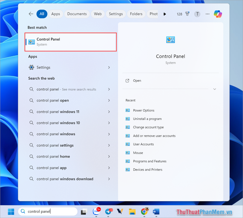The width and height of the screenshot is (243, 218).
Task: Open the rewards trophy icon next to 128
Action: click(x=187, y=14)
